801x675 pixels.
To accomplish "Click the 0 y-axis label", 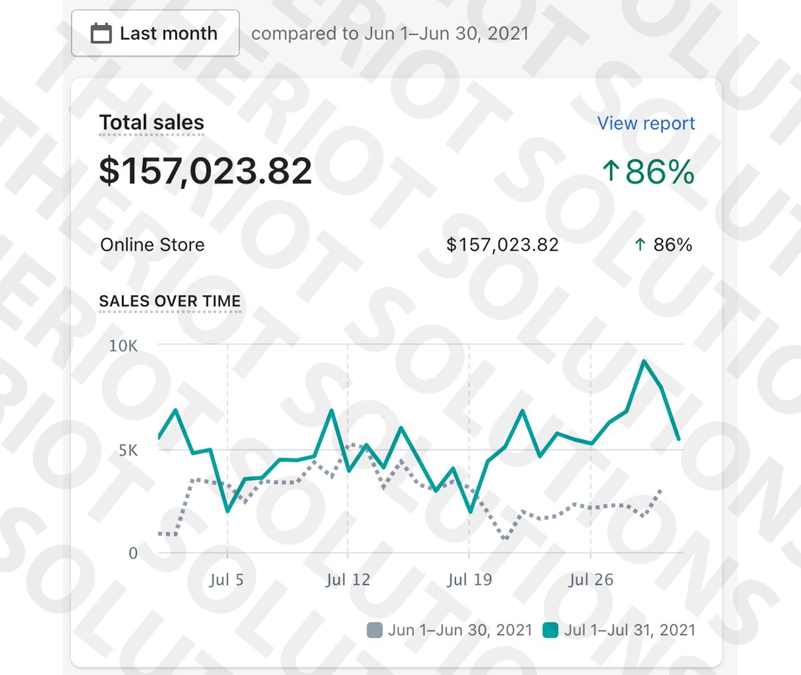I will (133, 554).
